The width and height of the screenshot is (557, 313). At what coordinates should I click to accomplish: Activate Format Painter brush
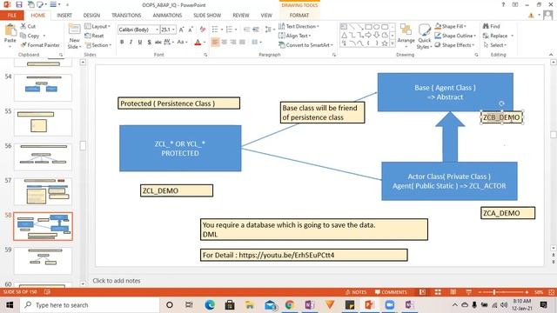tap(23, 45)
